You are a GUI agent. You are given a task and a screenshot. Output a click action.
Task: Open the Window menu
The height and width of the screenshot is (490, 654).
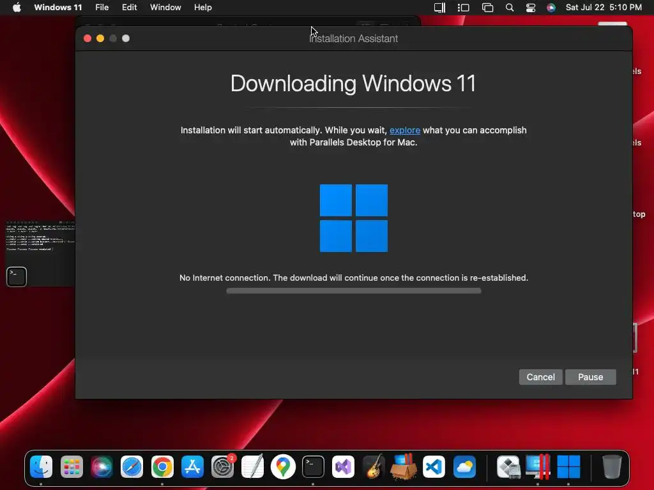pyautogui.click(x=165, y=8)
